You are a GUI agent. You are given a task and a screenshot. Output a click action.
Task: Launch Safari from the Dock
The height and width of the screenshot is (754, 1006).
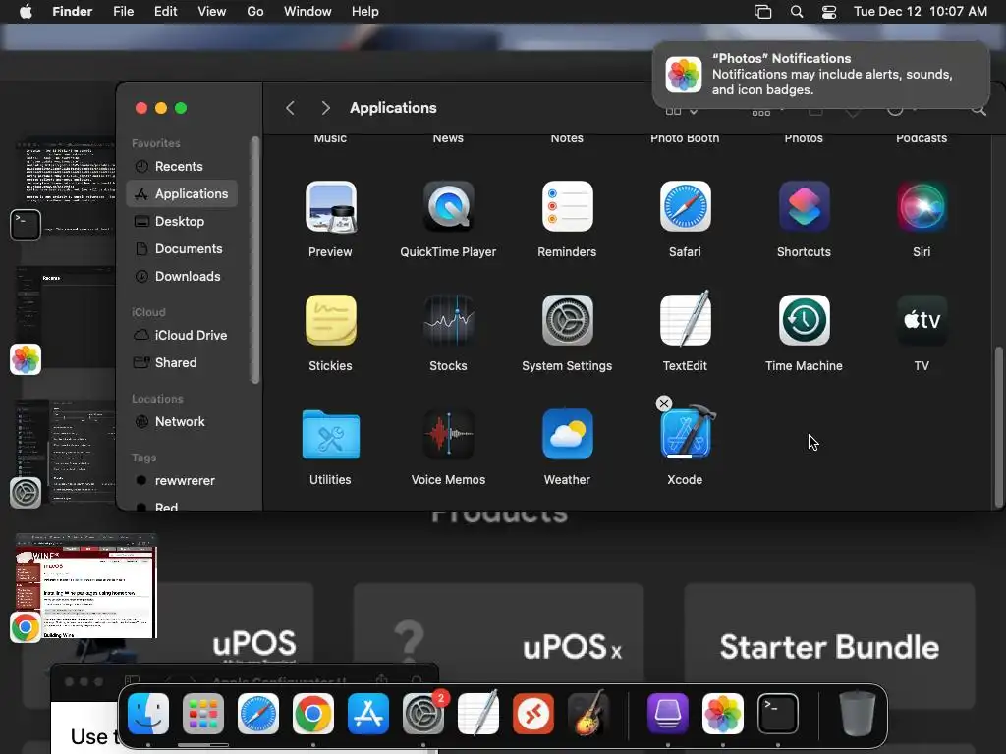click(x=258, y=714)
